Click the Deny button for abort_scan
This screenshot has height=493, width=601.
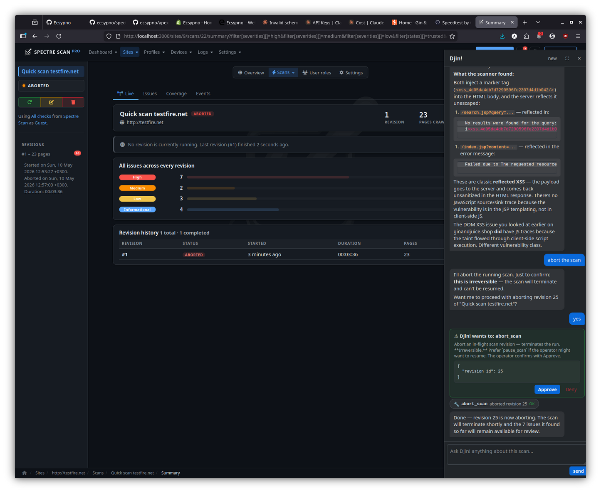pyautogui.click(x=571, y=389)
